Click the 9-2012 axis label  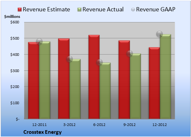pyautogui.click(x=129, y=125)
